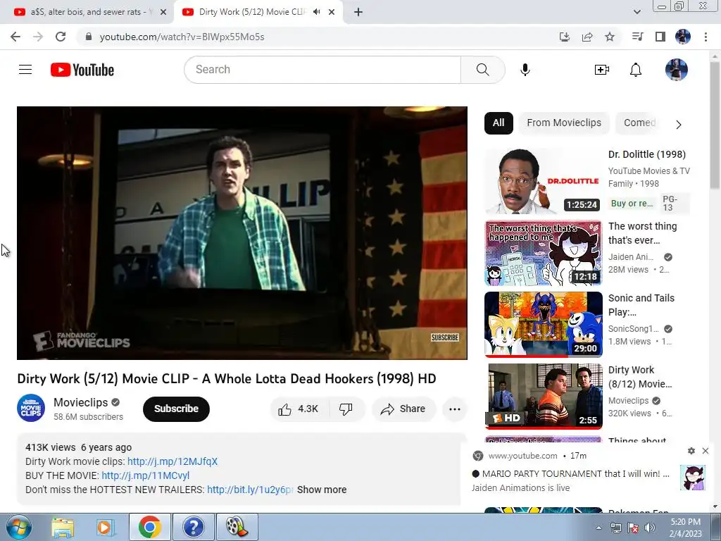This screenshot has width=721, height=541.
Task: Open the HOTTEST NEW TRAILERS bit.ly link
Action: [250, 490]
